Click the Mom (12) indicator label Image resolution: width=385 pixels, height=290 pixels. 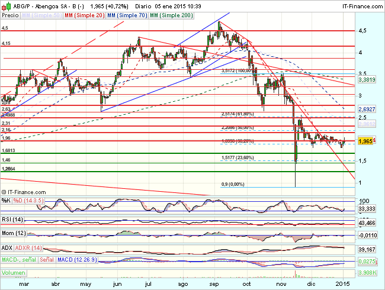14,233
